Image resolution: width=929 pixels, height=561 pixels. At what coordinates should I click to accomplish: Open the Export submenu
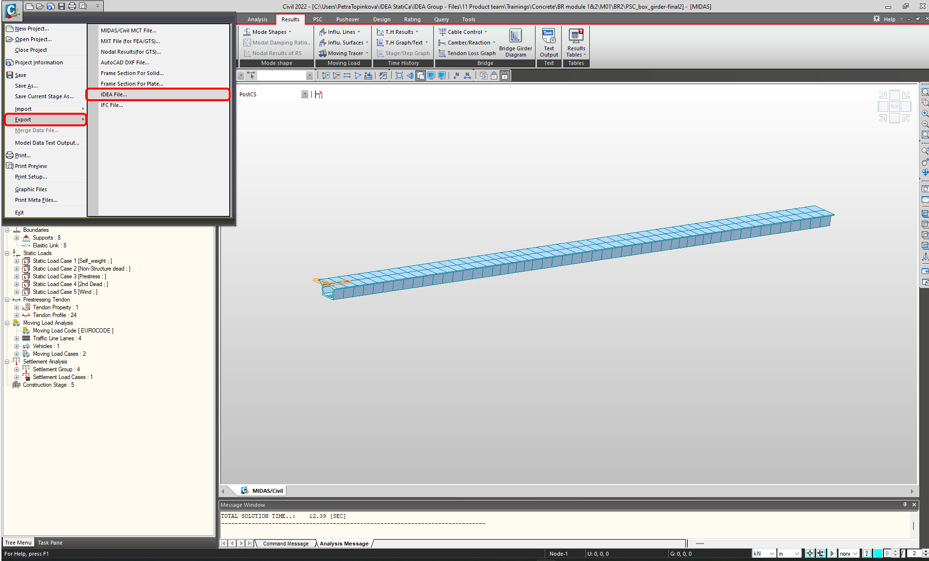[x=23, y=120]
